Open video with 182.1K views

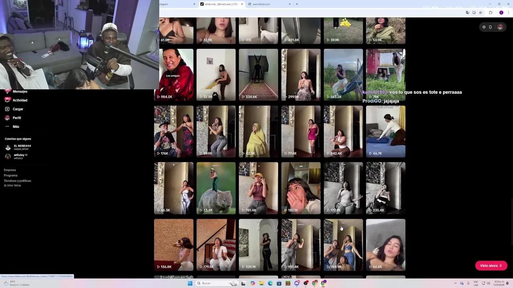pyautogui.click(x=301, y=188)
